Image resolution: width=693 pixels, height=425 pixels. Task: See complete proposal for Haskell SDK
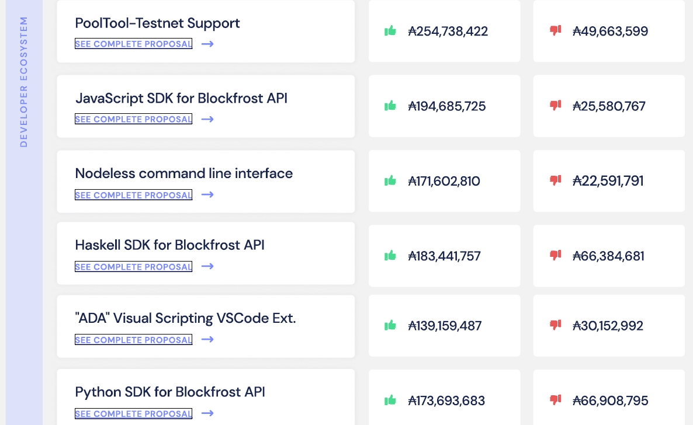point(133,267)
